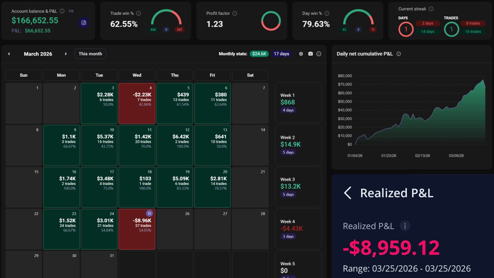The height and width of the screenshot is (278, 494).
Task: Click the chart icon on Account balance card
Action: point(84,22)
